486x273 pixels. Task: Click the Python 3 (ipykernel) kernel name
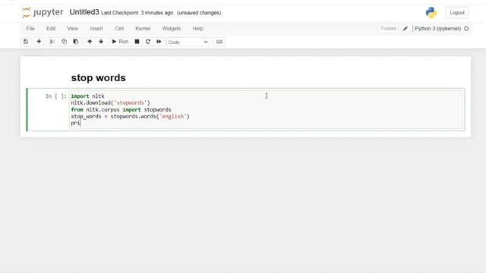(437, 29)
